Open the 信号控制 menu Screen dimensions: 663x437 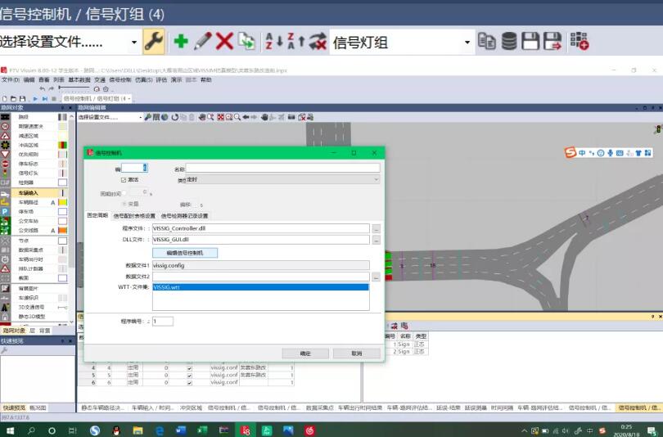coord(120,79)
